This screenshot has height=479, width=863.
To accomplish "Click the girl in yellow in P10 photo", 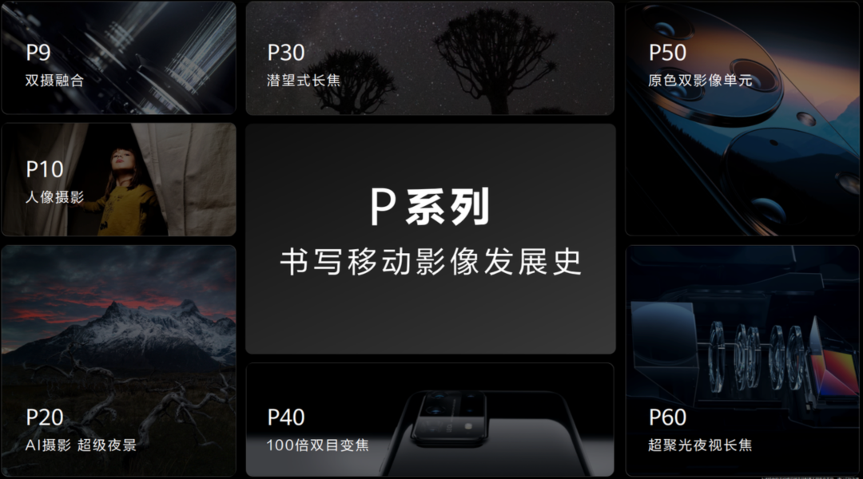I will coord(128,190).
